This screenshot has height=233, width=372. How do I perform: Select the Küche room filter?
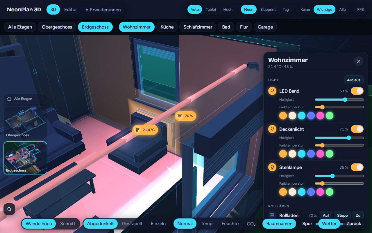167,27
